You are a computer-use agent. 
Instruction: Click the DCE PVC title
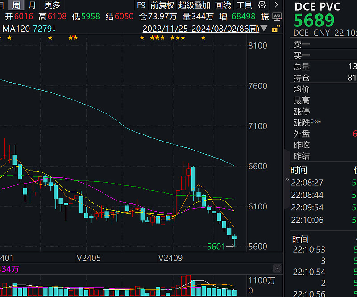(317, 7)
